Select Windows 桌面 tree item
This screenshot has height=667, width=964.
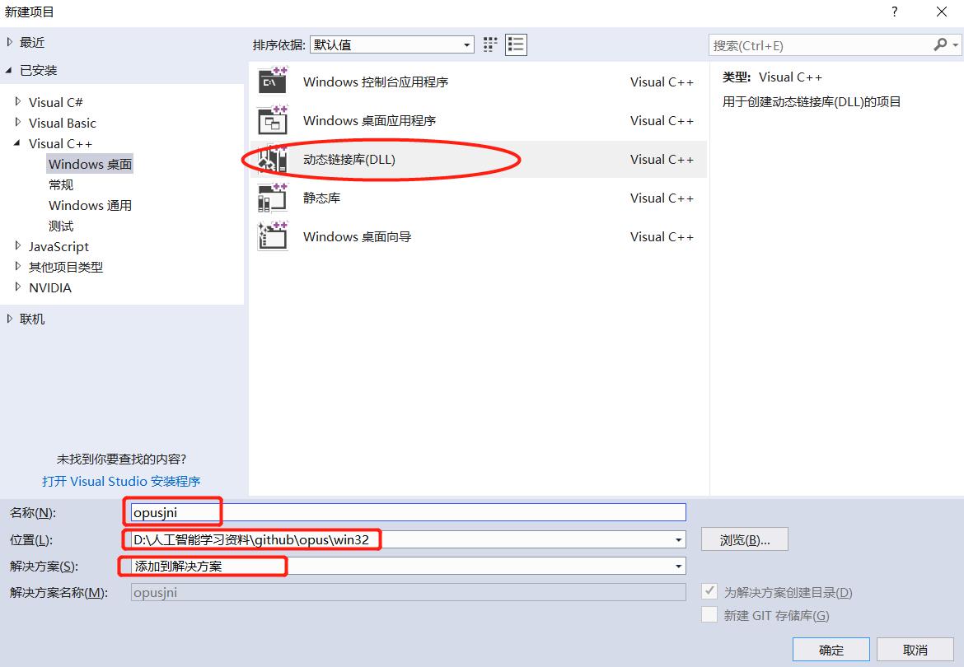click(x=90, y=164)
